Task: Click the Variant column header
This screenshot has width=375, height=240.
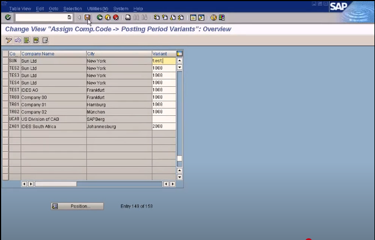Action: 164,54
